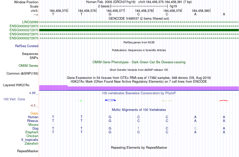The width and height of the screenshot is (239, 157).
Task: Click the position text "chr3:184,458,375-184,458,381 (7 bp)"
Action: [x=165, y=2]
